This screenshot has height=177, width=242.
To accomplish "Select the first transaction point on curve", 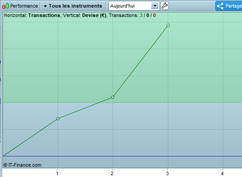I will 58,118.
